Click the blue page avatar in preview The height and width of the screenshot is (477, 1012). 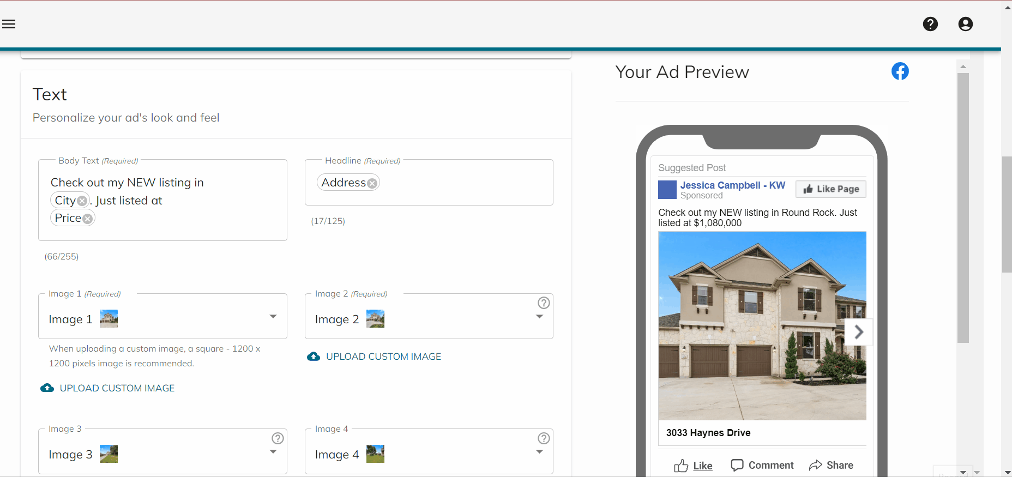coord(667,190)
